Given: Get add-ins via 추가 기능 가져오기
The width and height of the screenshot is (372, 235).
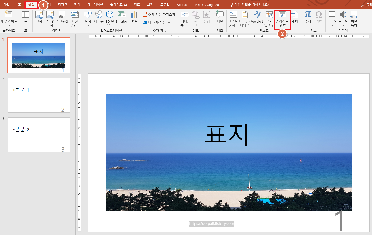Looking at the screenshot, I should (x=159, y=15).
